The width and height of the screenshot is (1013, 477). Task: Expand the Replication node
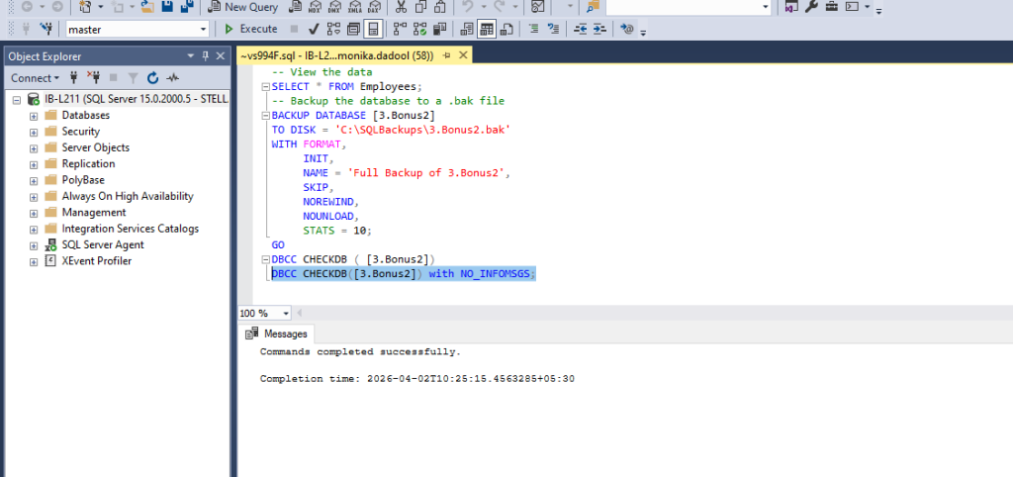point(33,163)
